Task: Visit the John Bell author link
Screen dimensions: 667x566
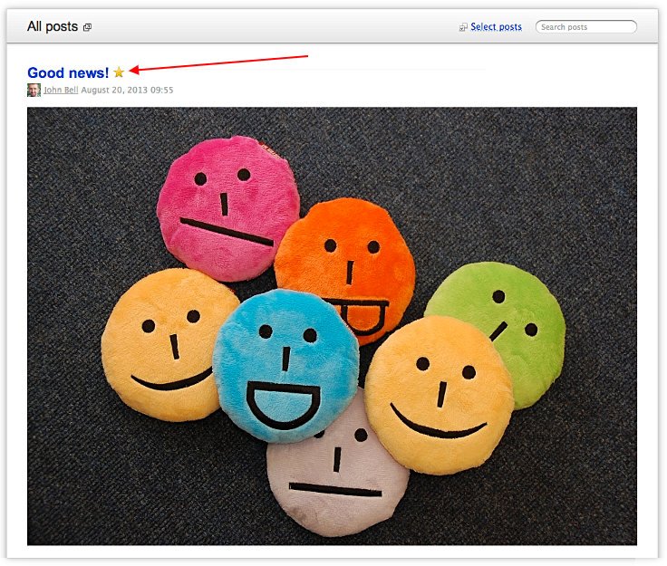Action: click(x=61, y=91)
